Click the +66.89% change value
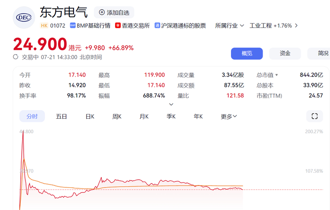This screenshot has width=330, height=210. coord(121,48)
